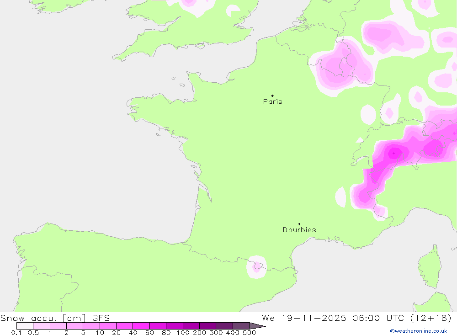Pick the 40–60 cm legend swatch
This screenshot has width=457, height=335.
141,326
